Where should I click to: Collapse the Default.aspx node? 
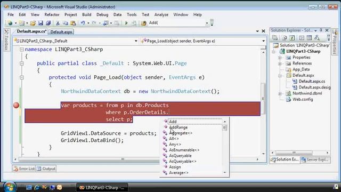click(x=280, y=76)
